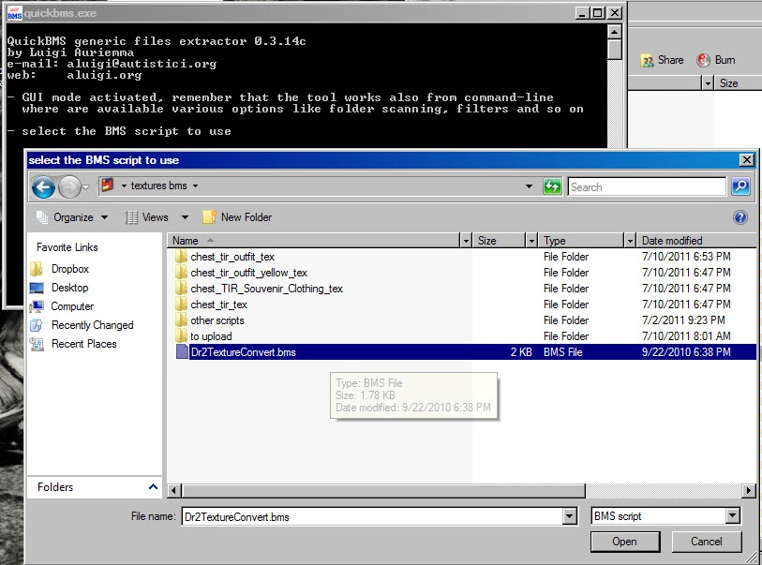This screenshot has height=565, width=762.
Task: Sort by Type column header
Action: tap(581, 241)
